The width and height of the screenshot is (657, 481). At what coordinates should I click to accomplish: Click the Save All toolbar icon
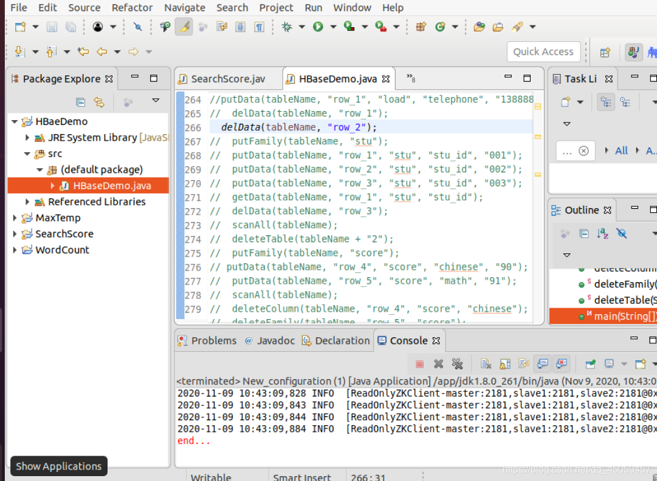coord(71,27)
